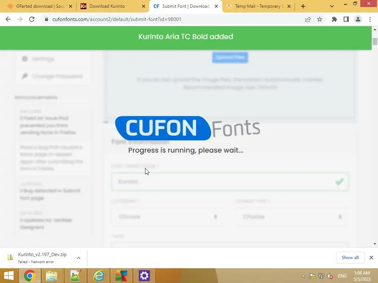This screenshot has height=283, width=378.
Task: Close the GParted download tab
Action: (71, 7)
